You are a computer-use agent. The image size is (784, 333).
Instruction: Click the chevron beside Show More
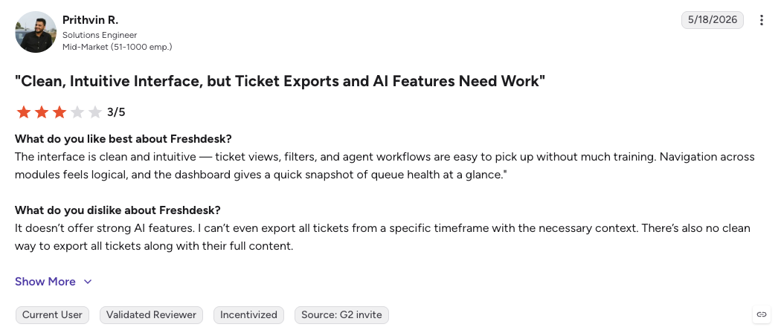[x=88, y=282]
